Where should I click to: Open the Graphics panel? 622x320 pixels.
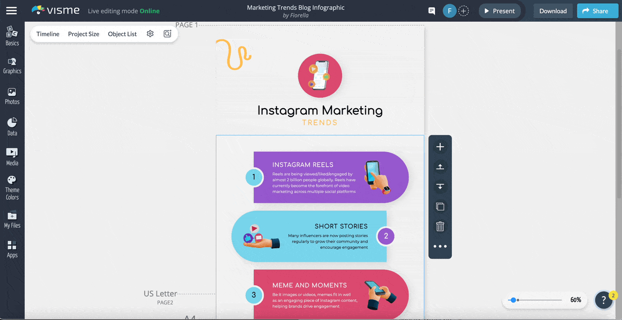[x=12, y=66]
